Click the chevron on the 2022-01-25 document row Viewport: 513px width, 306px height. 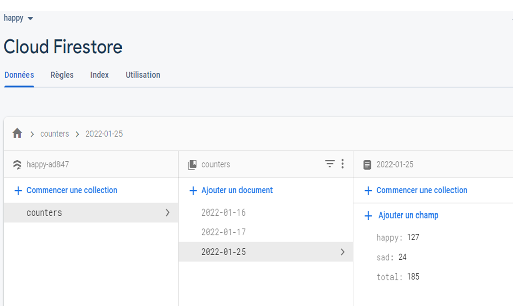(x=342, y=252)
